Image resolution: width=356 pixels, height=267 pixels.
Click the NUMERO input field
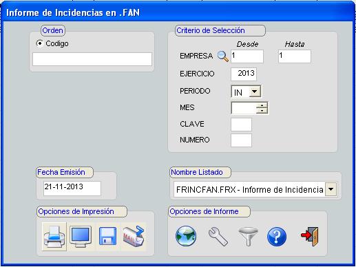241,140
